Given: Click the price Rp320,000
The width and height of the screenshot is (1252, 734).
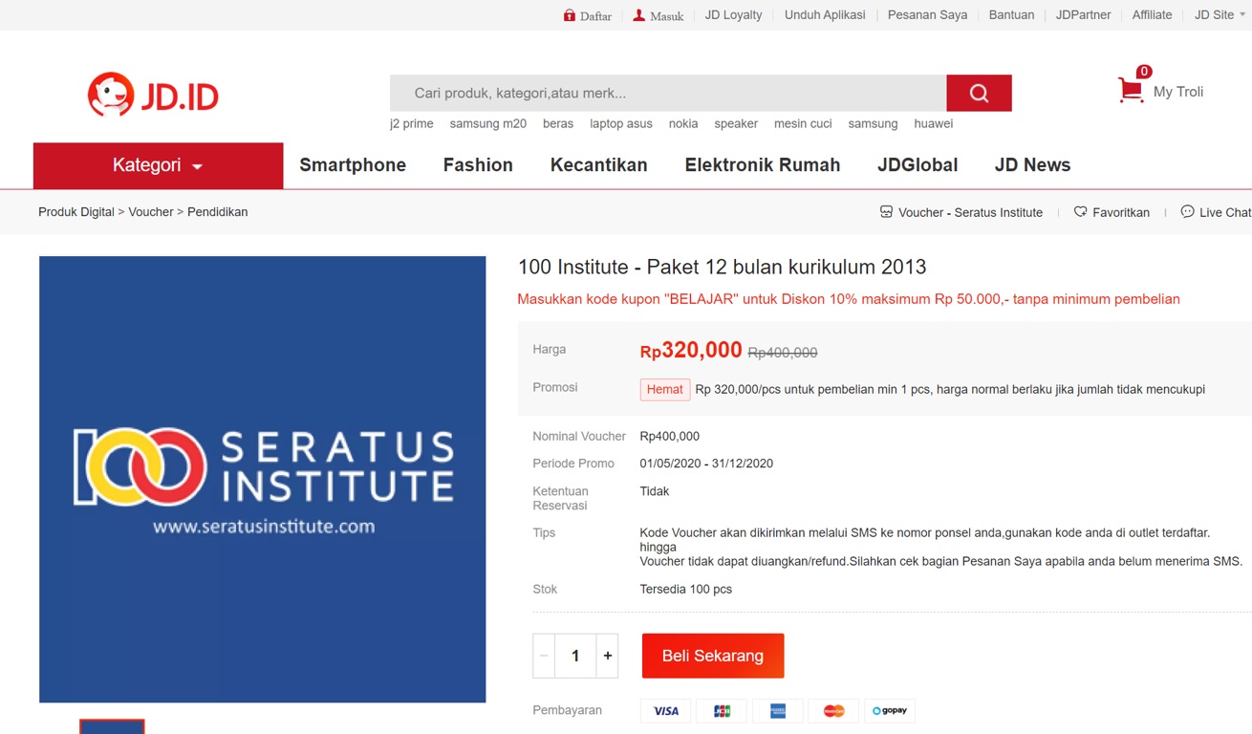Looking at the screenshot, I should point(691,350).
